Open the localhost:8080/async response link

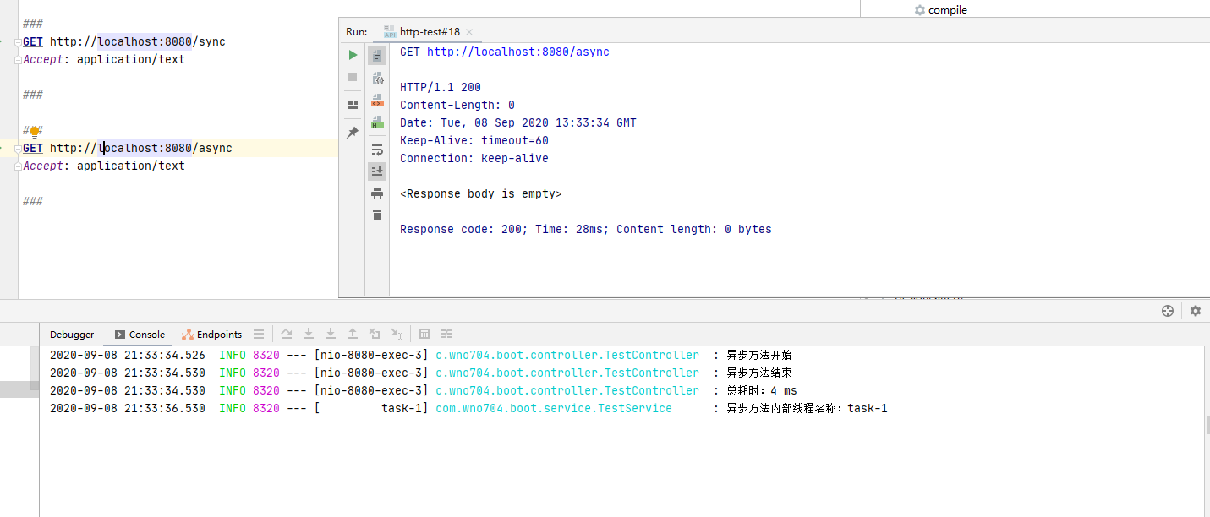pyautogui.click(x=517, y=52)
